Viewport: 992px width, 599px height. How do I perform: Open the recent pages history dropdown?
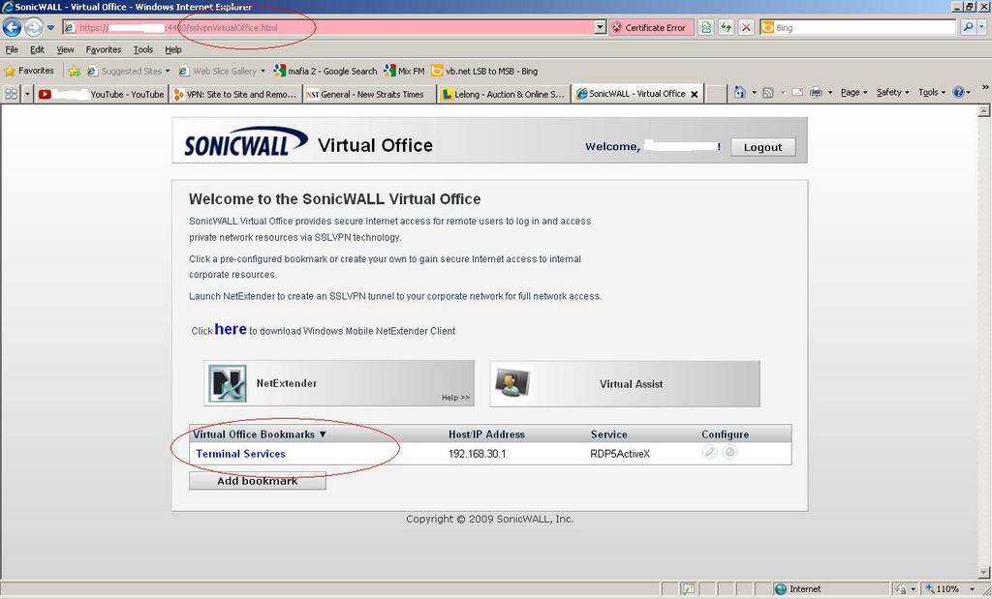50,28
